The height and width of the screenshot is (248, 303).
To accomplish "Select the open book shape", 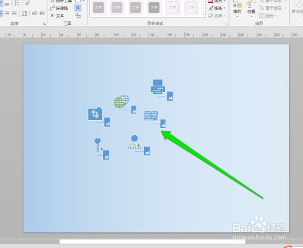I will 151,116.
